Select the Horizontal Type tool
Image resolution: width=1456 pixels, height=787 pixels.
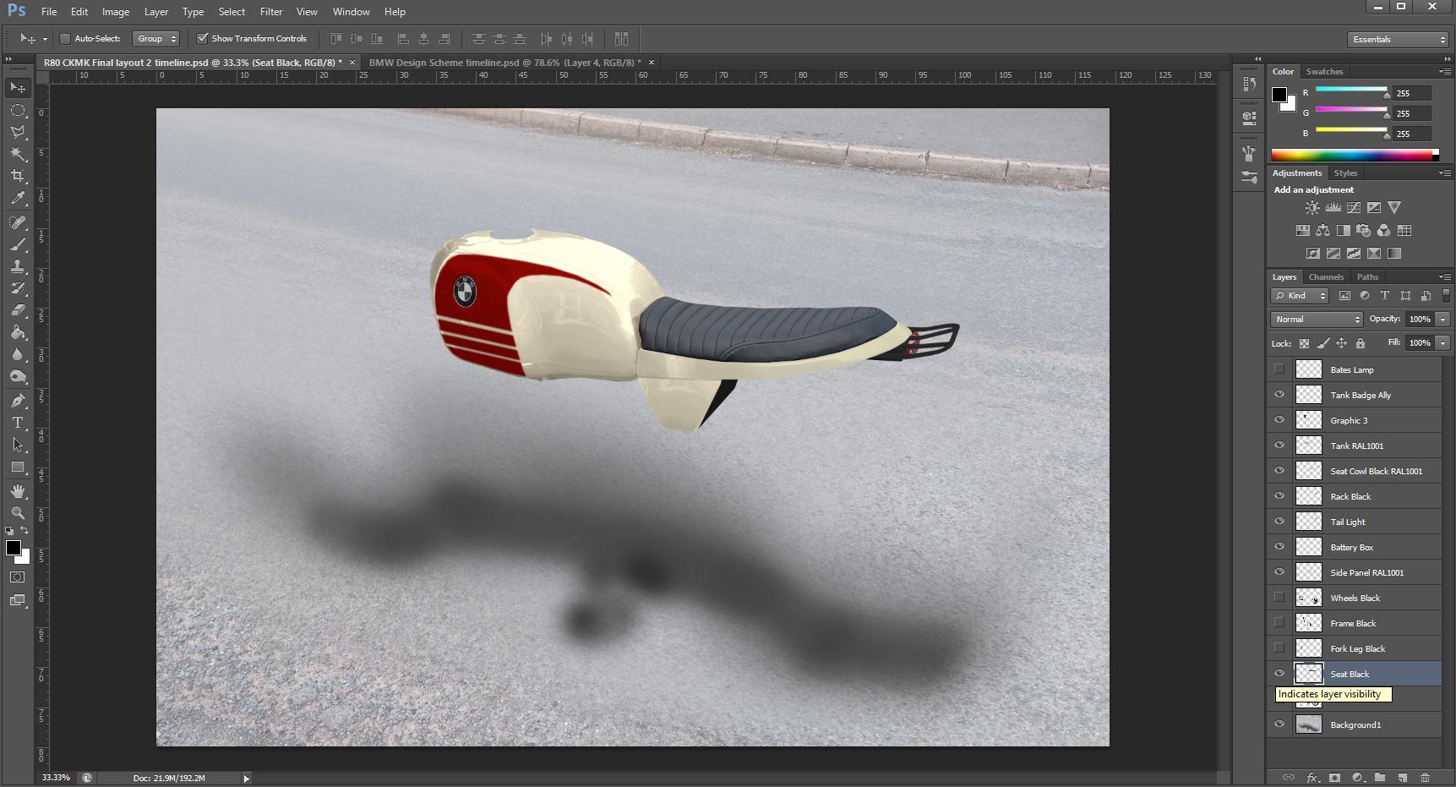coord(18,423)
